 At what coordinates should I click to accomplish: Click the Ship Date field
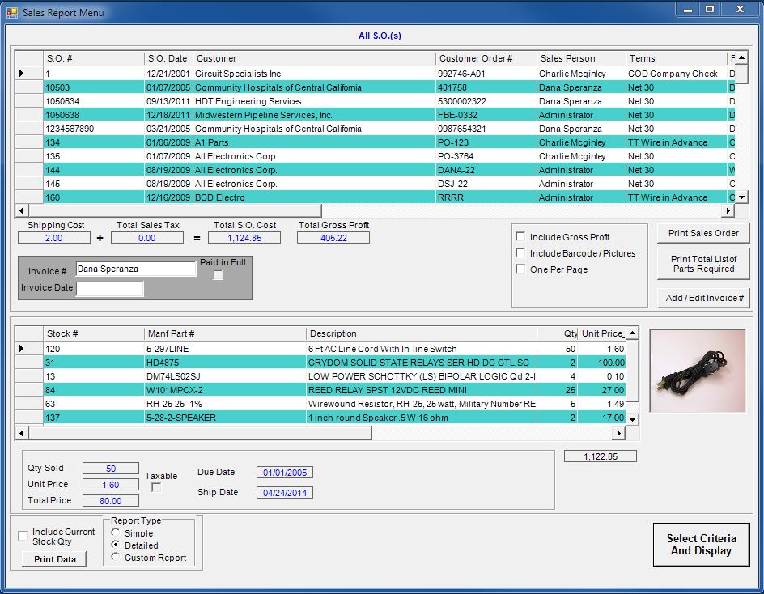285,493
